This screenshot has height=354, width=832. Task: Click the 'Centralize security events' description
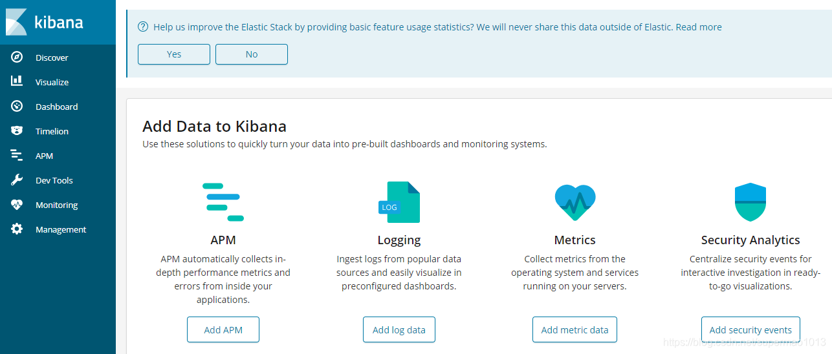[750, 272]
